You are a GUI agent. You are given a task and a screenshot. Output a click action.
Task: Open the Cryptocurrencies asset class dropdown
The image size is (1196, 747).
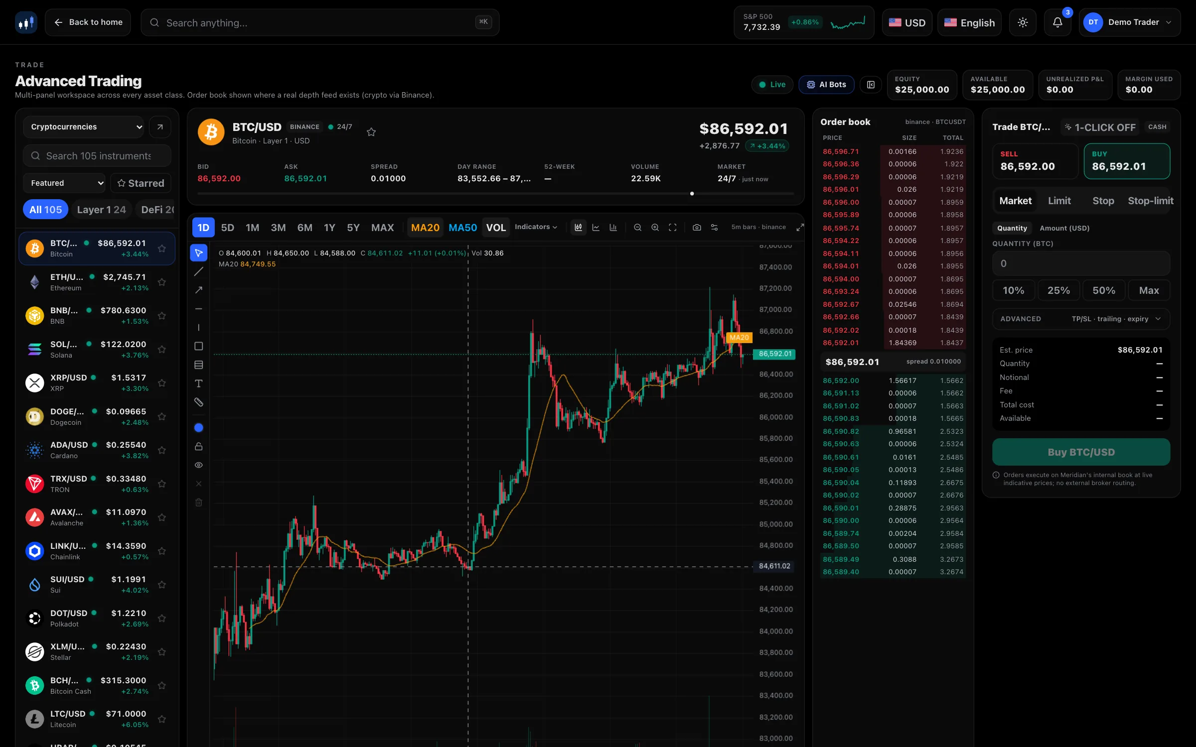click(83, 127)
